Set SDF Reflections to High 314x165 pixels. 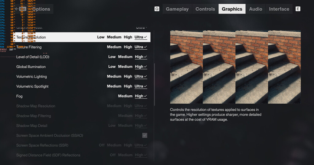(141, 155)
